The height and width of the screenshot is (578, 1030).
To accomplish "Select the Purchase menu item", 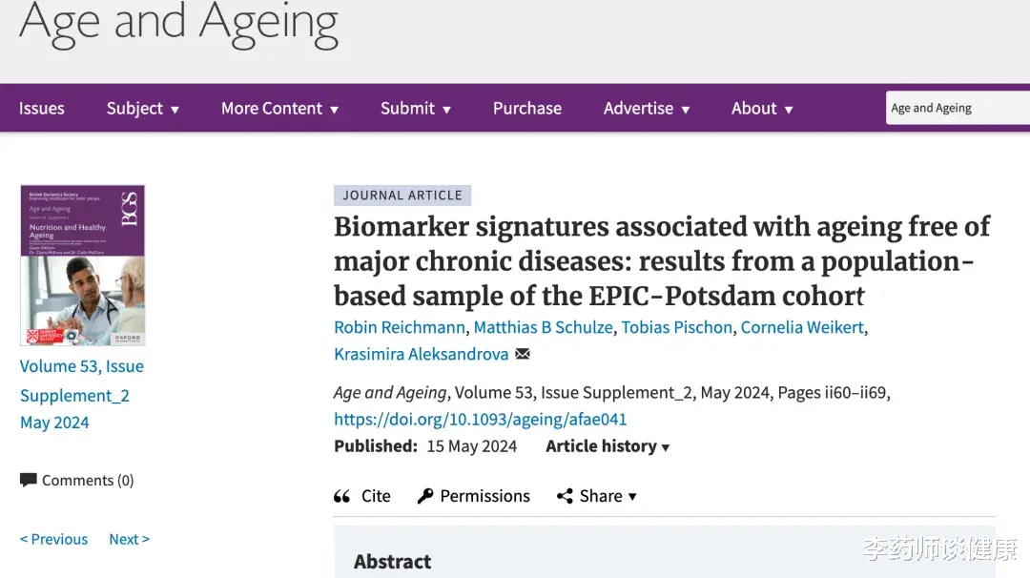I will tap(527, 109).
